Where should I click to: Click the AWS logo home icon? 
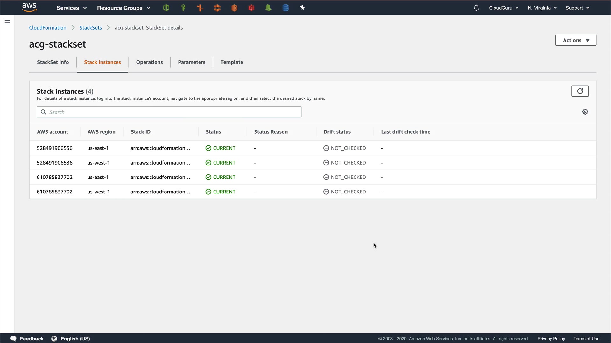[29, 7]
